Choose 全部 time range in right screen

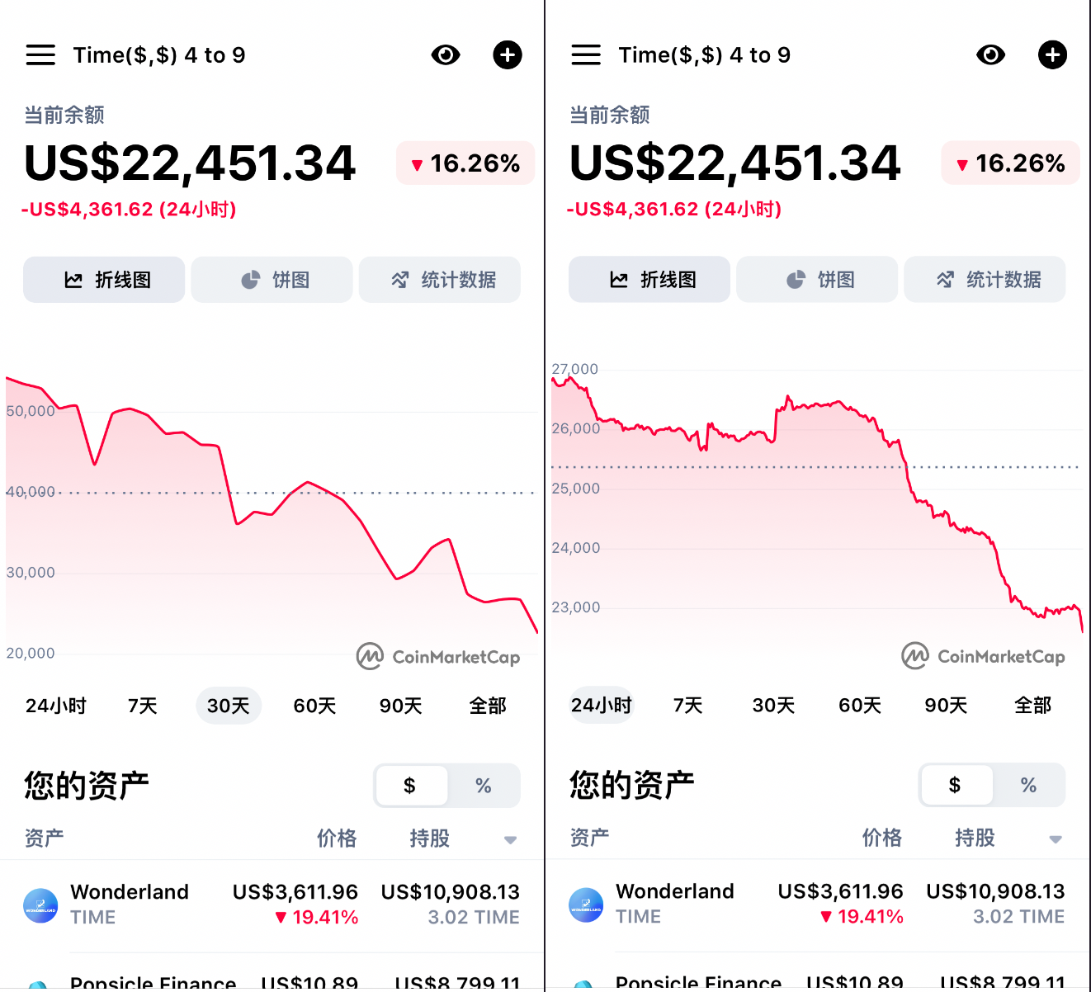pyautogui.click(x=1032, y=705)
